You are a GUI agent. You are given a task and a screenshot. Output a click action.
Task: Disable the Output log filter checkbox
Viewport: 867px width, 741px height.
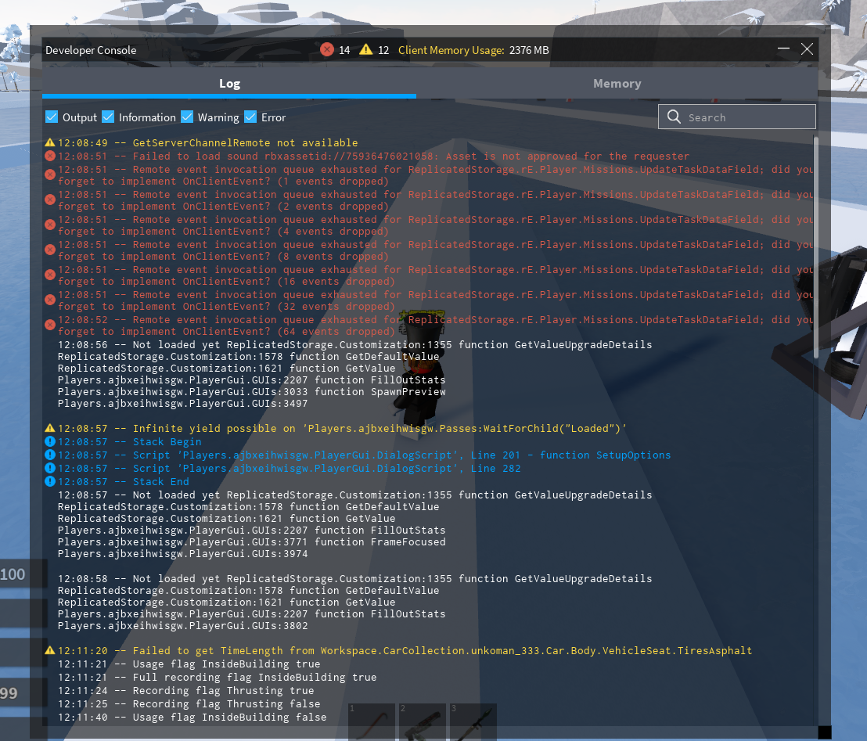tap(52, 117)
